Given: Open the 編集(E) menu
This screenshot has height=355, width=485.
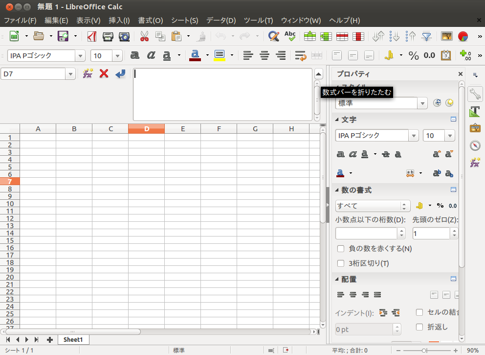Looking at the screenshot, I should click(56, 21).
